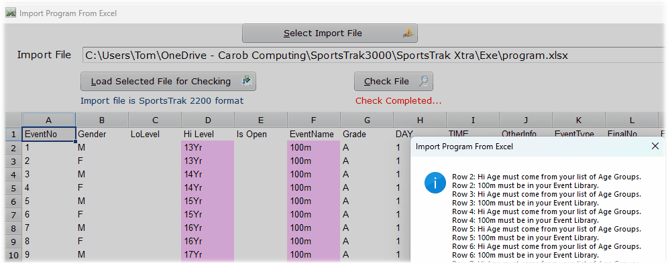This screenshot has height=265, width=668.
Task: Select column A header
Action: pos(49,120)
